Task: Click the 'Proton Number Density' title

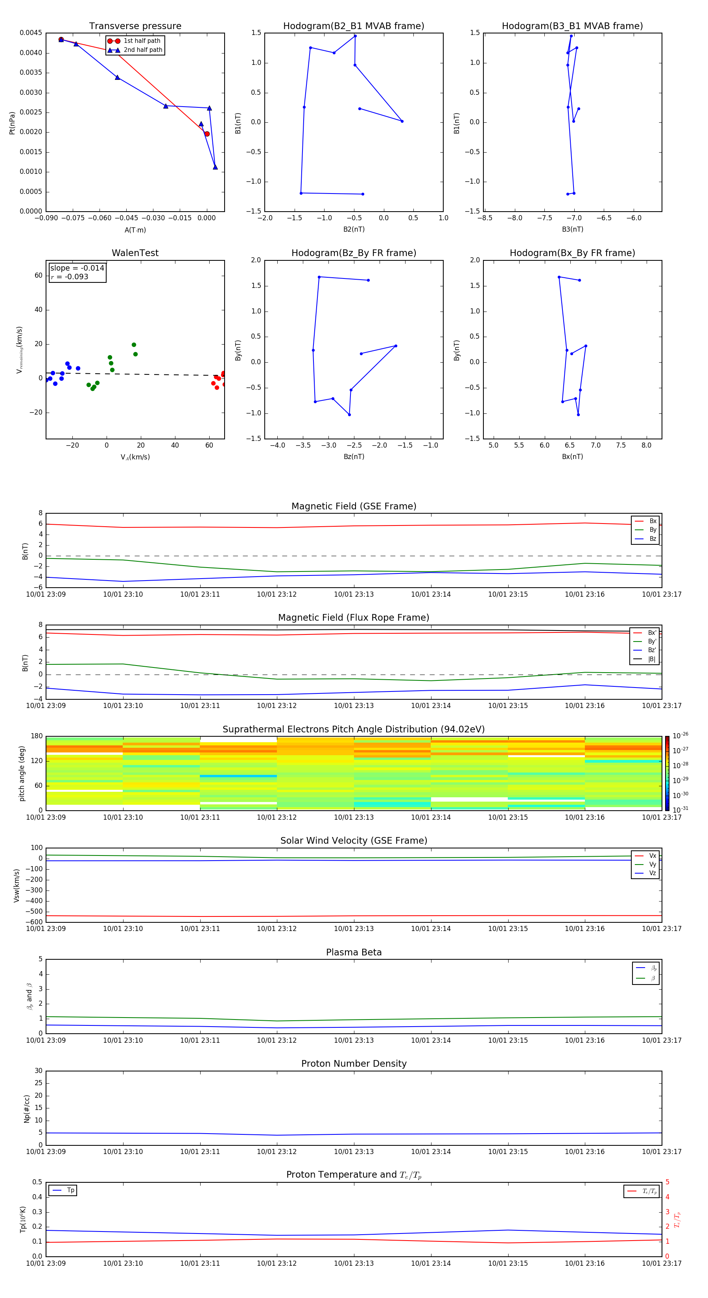Action: pyautogui.click(x=354, y=1064)
